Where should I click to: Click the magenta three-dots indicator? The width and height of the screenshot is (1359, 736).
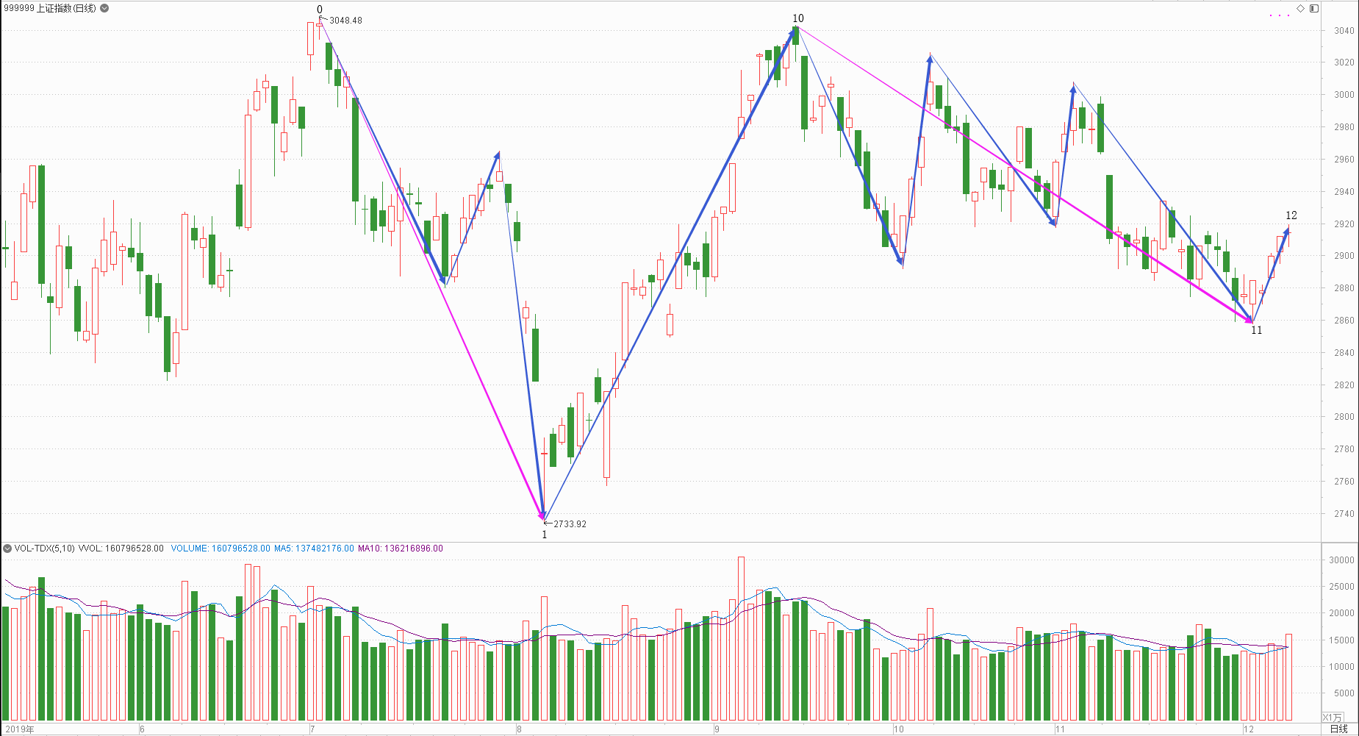1280,15
